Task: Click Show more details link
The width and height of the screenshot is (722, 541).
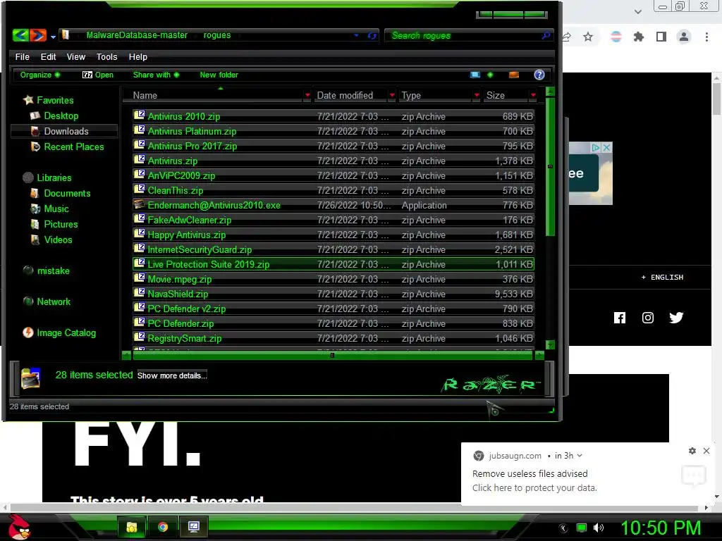Action: pos(172,375)
